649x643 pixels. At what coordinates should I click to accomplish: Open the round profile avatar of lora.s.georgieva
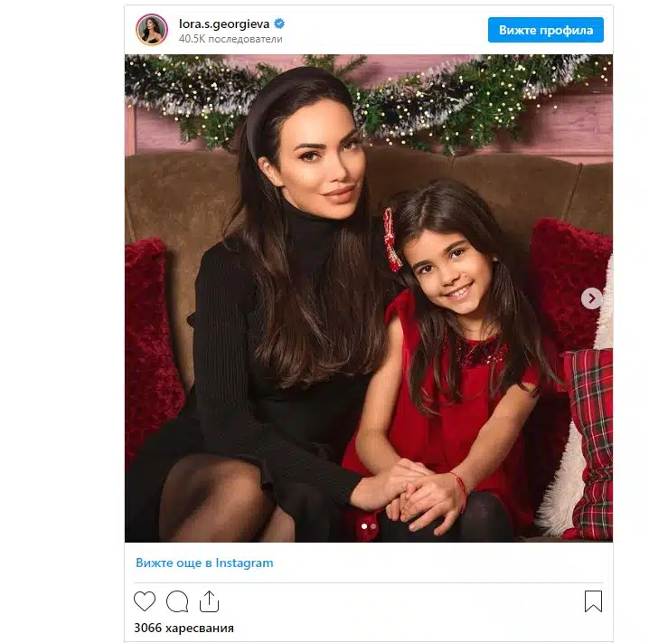(x=152, y=30)
